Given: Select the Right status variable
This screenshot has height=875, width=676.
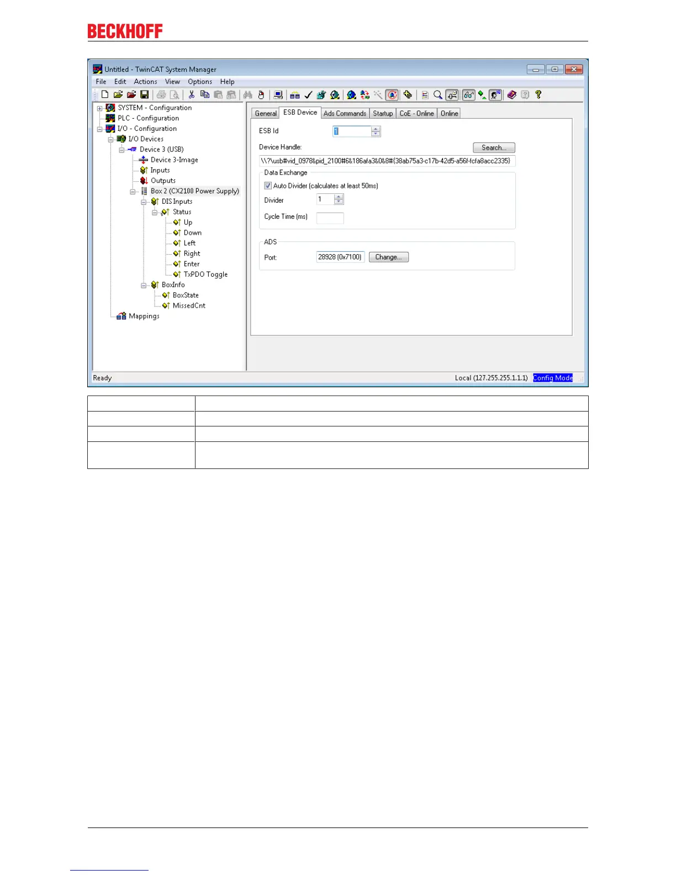Looking at the screenshot, I should click(192, 254).
